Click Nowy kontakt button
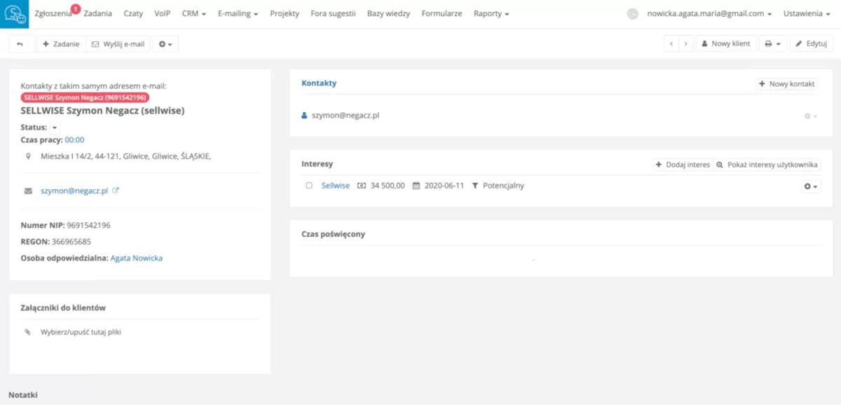This screenshot has width=841, height=405. click(786, 83)
